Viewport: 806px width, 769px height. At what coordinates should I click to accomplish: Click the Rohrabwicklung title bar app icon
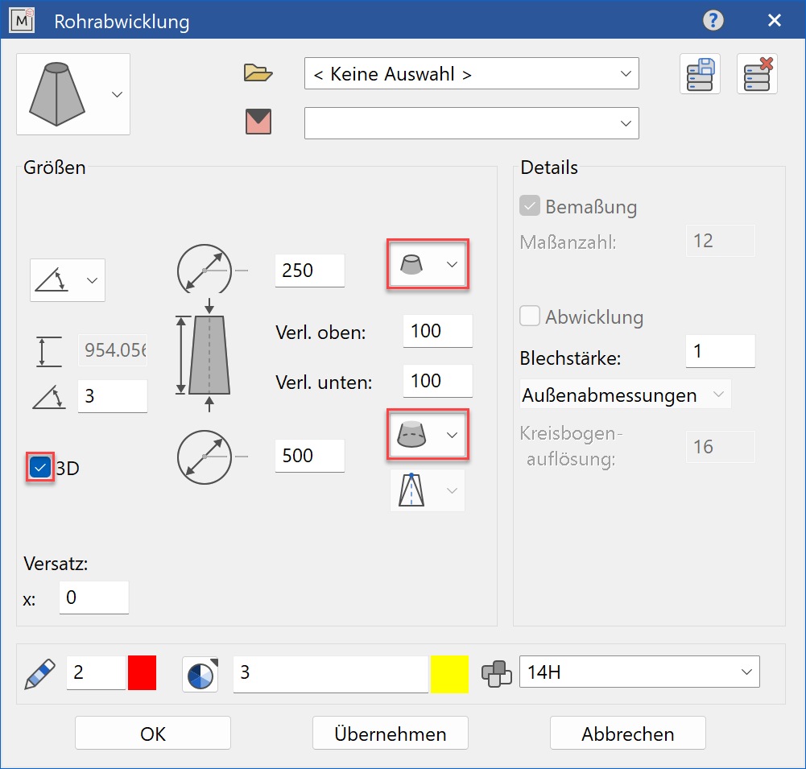tap(22, 21)
